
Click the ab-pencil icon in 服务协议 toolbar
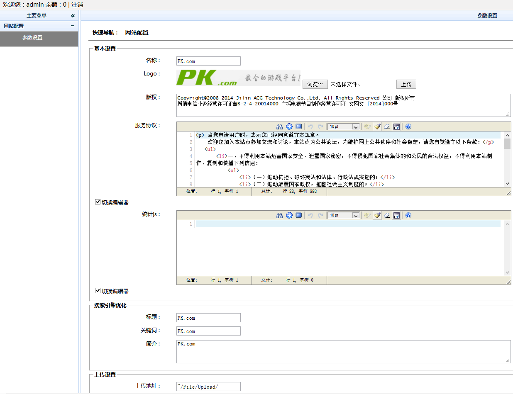(x=367, y=126)
